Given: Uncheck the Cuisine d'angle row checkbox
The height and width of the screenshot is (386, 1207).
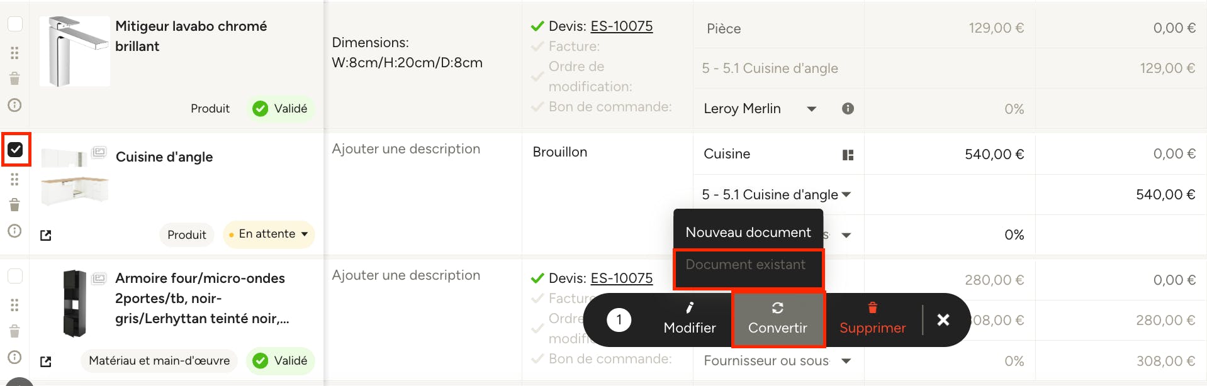Looking at the screenshot, I should [x=15, y=150].
